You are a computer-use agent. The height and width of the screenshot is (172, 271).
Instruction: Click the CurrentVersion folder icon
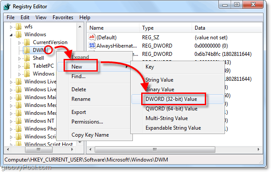pos(27,42)
